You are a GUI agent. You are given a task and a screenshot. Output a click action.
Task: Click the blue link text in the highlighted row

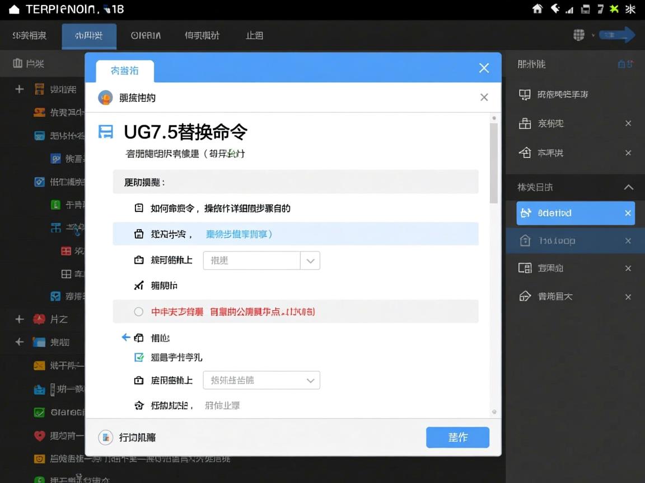(239, 234)
